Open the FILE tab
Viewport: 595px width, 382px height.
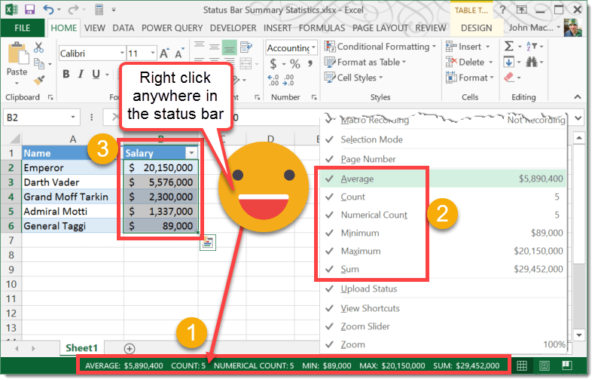pyautogui.click(x=23, y=28)
